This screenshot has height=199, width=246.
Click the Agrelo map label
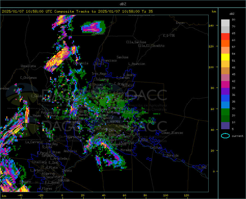(x=74, y=127)
